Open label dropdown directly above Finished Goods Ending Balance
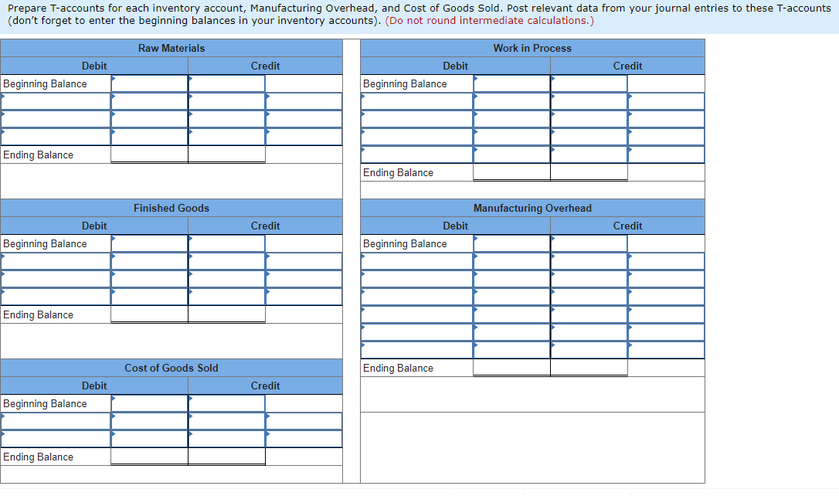 pyautogui.click(x=56, y=297)
